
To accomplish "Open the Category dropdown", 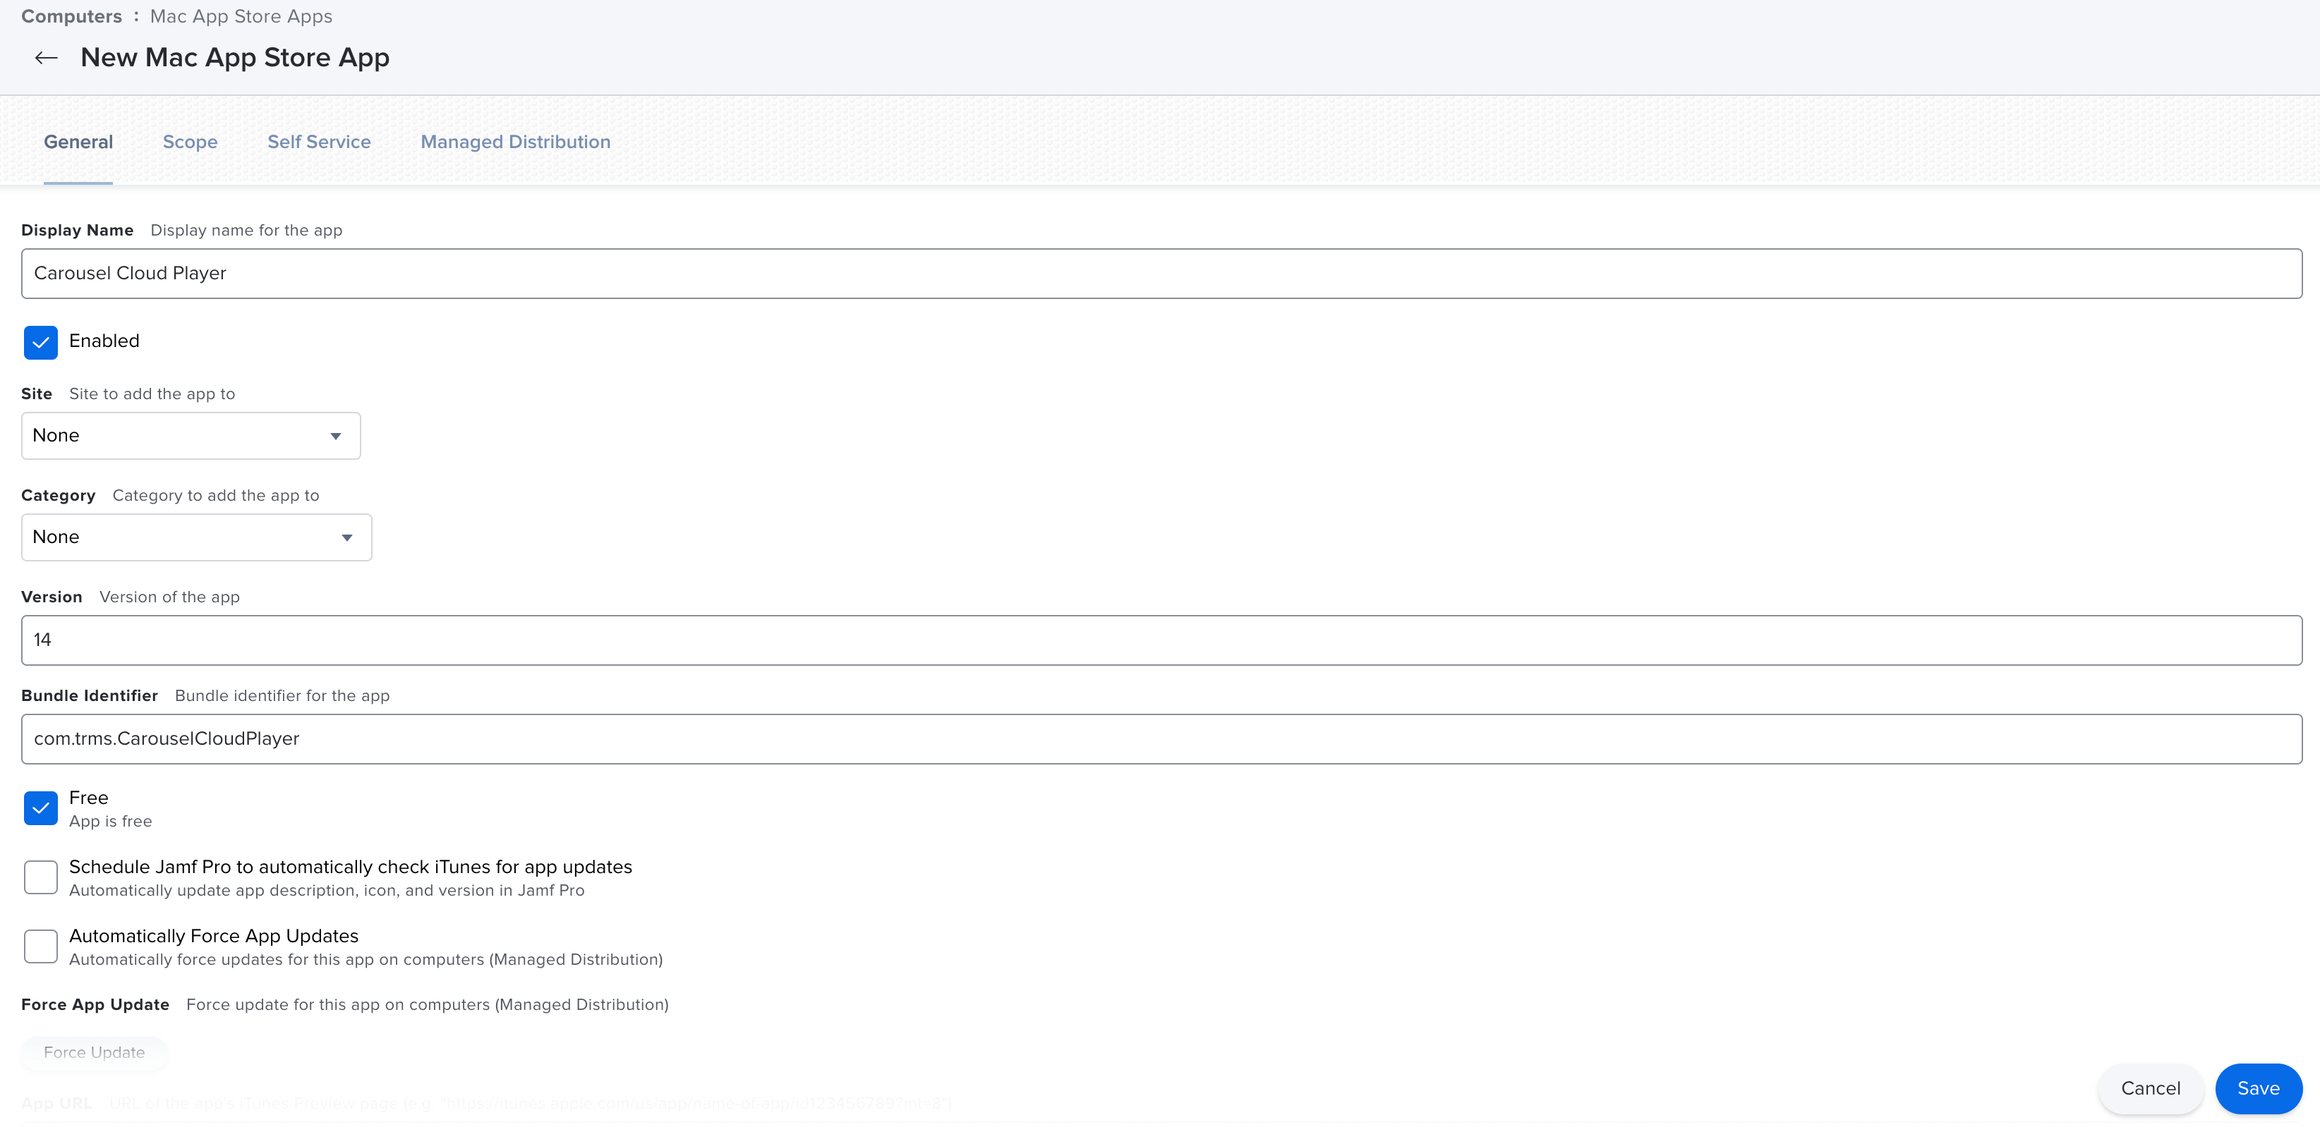I will tap(196, 537).
